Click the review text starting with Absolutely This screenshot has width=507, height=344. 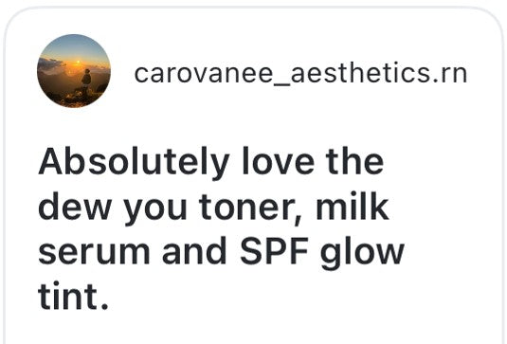(222, 229)
